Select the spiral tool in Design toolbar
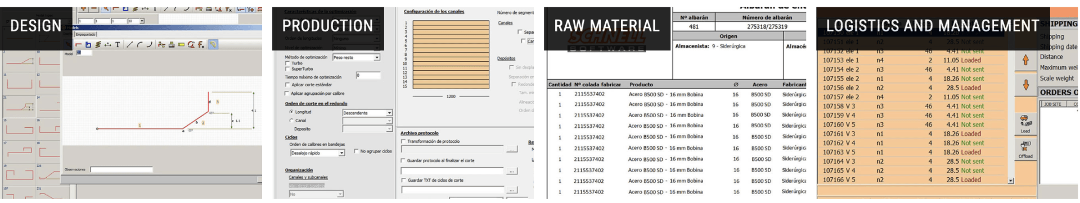 [x=98, y=45]
